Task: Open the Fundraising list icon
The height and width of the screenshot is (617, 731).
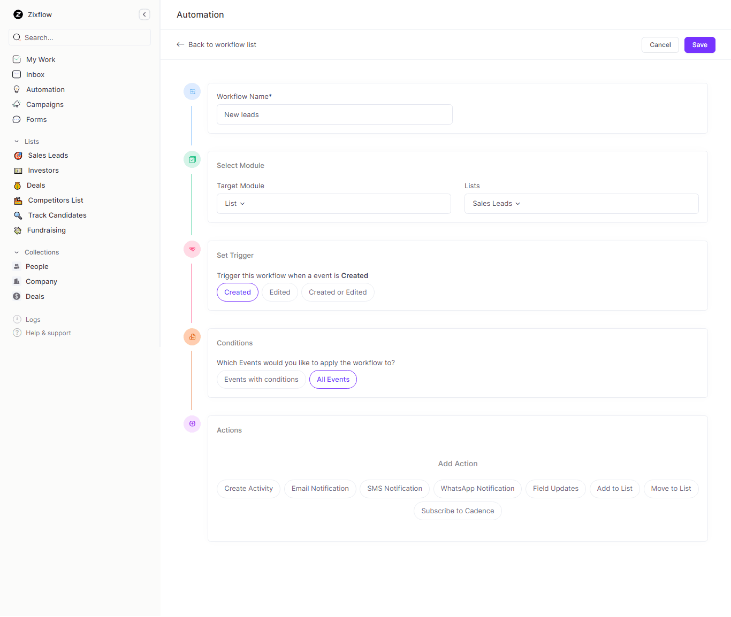Action: 18,230
